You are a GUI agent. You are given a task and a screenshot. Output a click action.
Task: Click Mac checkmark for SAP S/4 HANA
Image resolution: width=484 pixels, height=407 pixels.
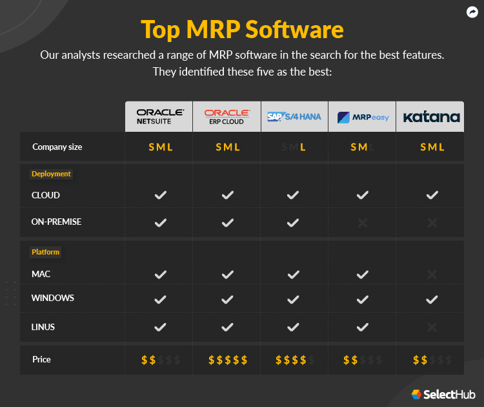point(293,275)
